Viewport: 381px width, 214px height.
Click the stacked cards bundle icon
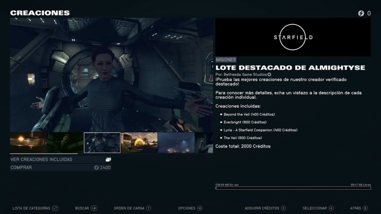(108, 159)
